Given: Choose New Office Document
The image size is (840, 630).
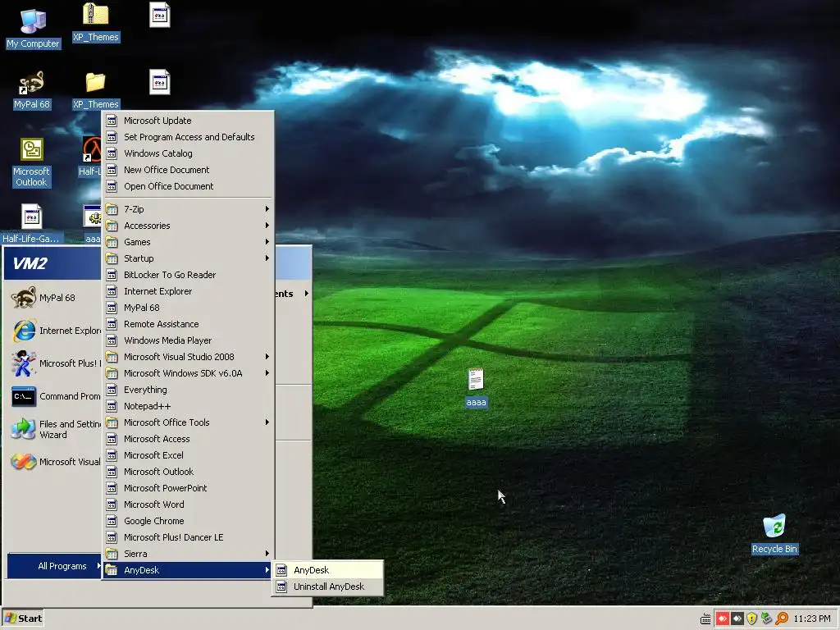Looking at the screenshot, I should pyautogui.click(x=188, y=170).
